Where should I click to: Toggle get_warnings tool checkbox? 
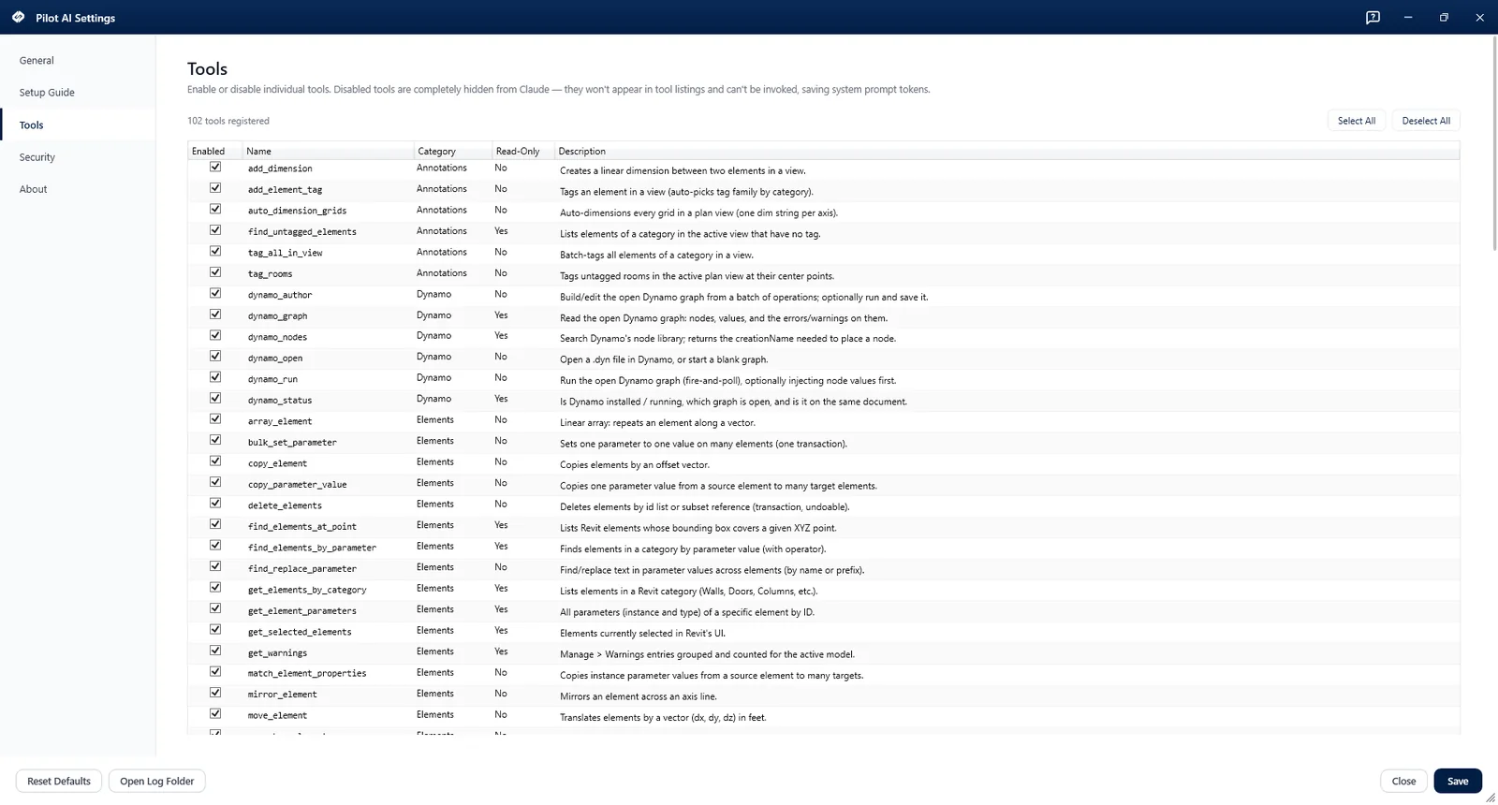coord(215,651)
